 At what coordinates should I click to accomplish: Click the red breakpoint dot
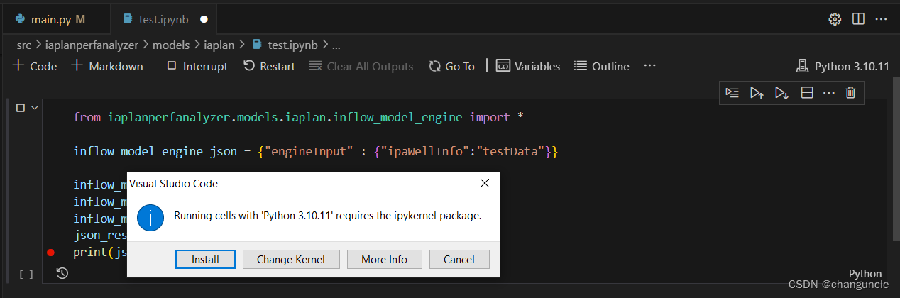[x=50, y=253]
